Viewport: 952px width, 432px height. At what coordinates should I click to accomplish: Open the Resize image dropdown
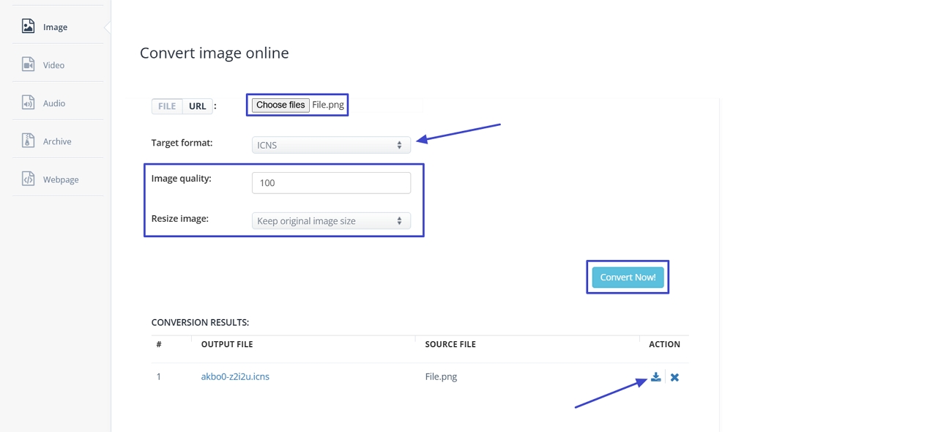[x=332, y=220]
